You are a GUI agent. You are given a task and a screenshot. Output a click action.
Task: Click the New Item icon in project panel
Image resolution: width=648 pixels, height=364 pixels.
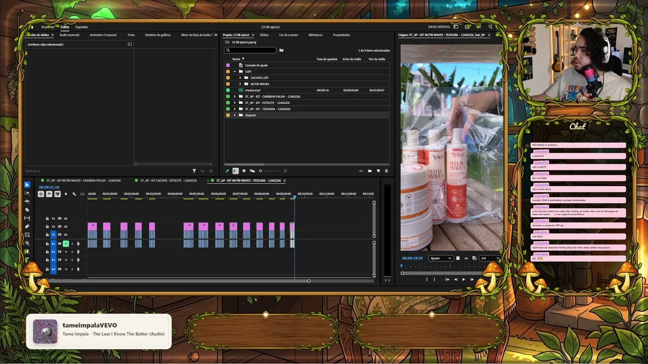point(378,171)
